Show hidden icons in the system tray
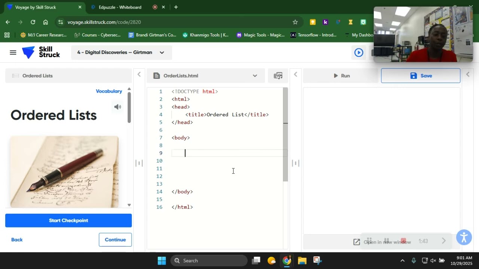Screen dimensions: 479x269 click(x=402, y=260)
